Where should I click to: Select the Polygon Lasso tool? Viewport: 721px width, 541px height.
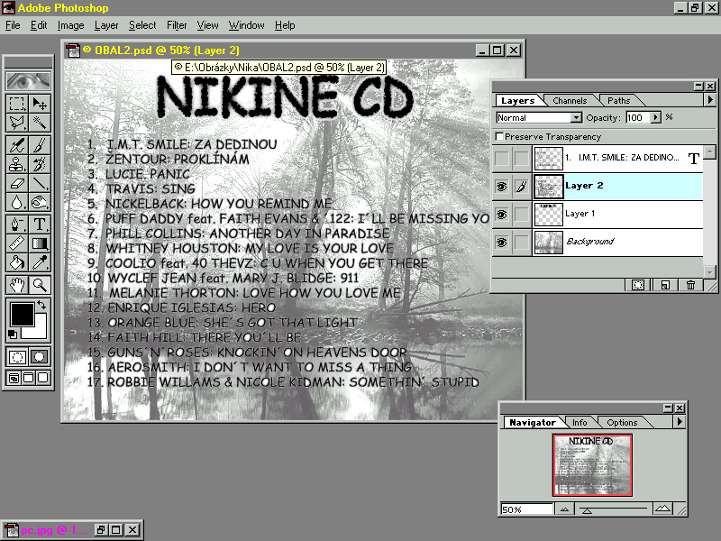[x=17, y=123]
